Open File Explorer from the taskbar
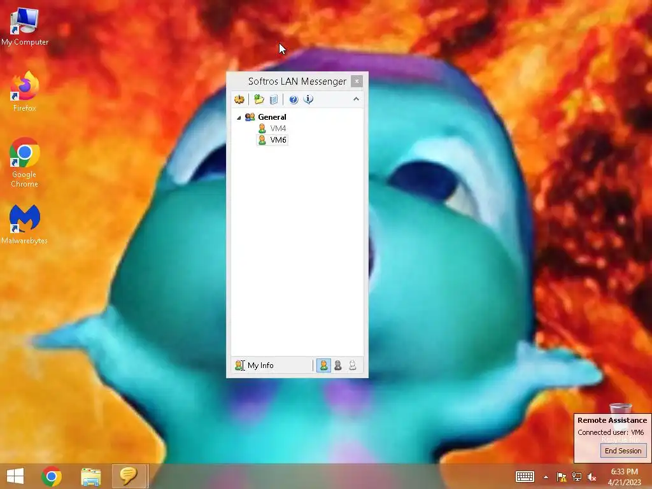 tap(90, 476)
